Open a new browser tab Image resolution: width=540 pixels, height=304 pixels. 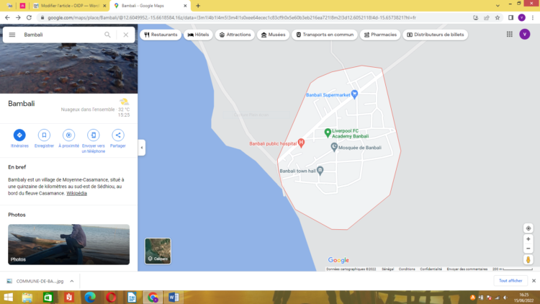[198, 5]
